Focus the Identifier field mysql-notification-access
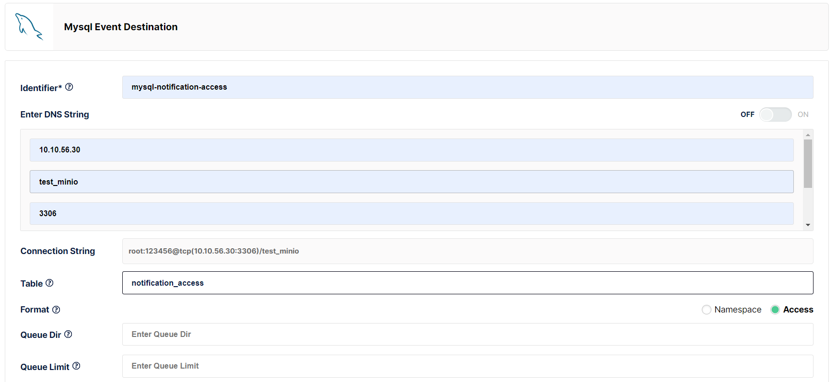Screen dimensions: 837x382 pos(467,87)
